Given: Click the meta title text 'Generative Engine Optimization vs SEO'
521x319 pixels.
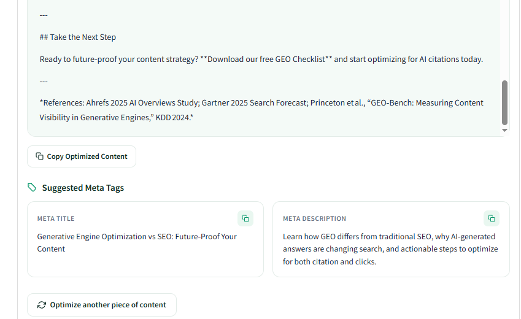Looking at the screenshot, I should 105,237.
